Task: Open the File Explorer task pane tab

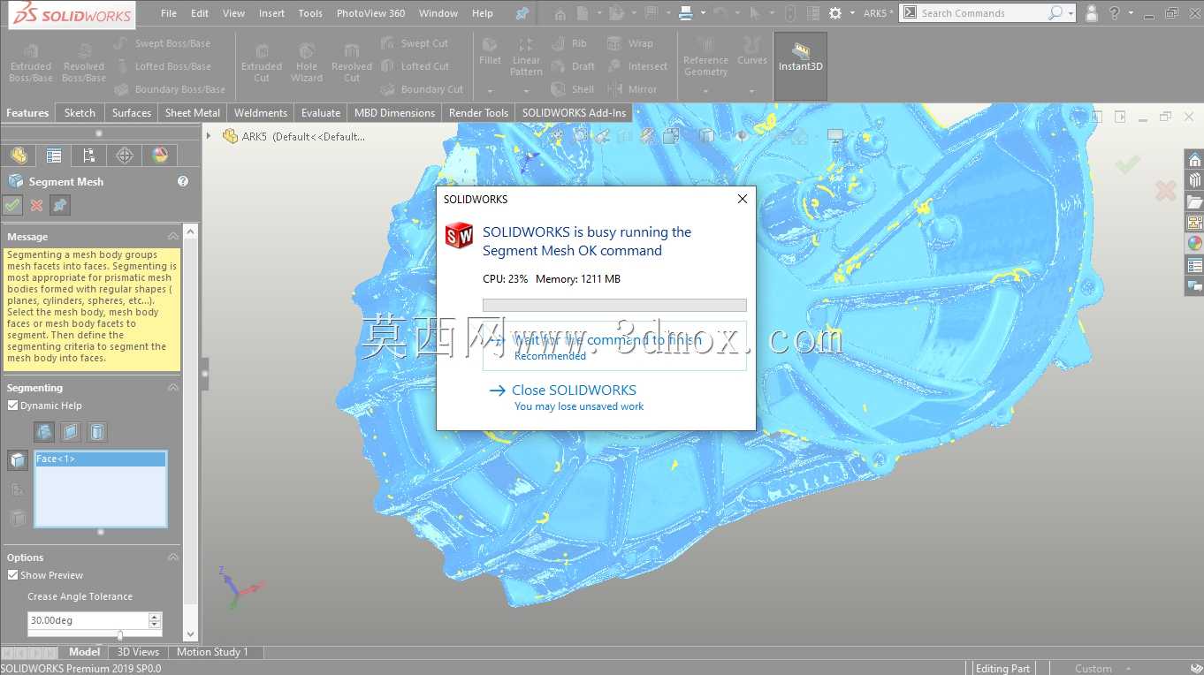Action: click(1194, 202)
